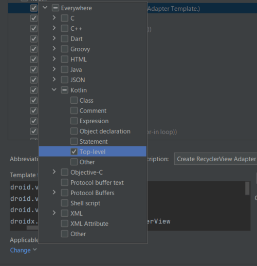Click the Description text field
Screen dimensions: 257x266
[x=215, y=159]
